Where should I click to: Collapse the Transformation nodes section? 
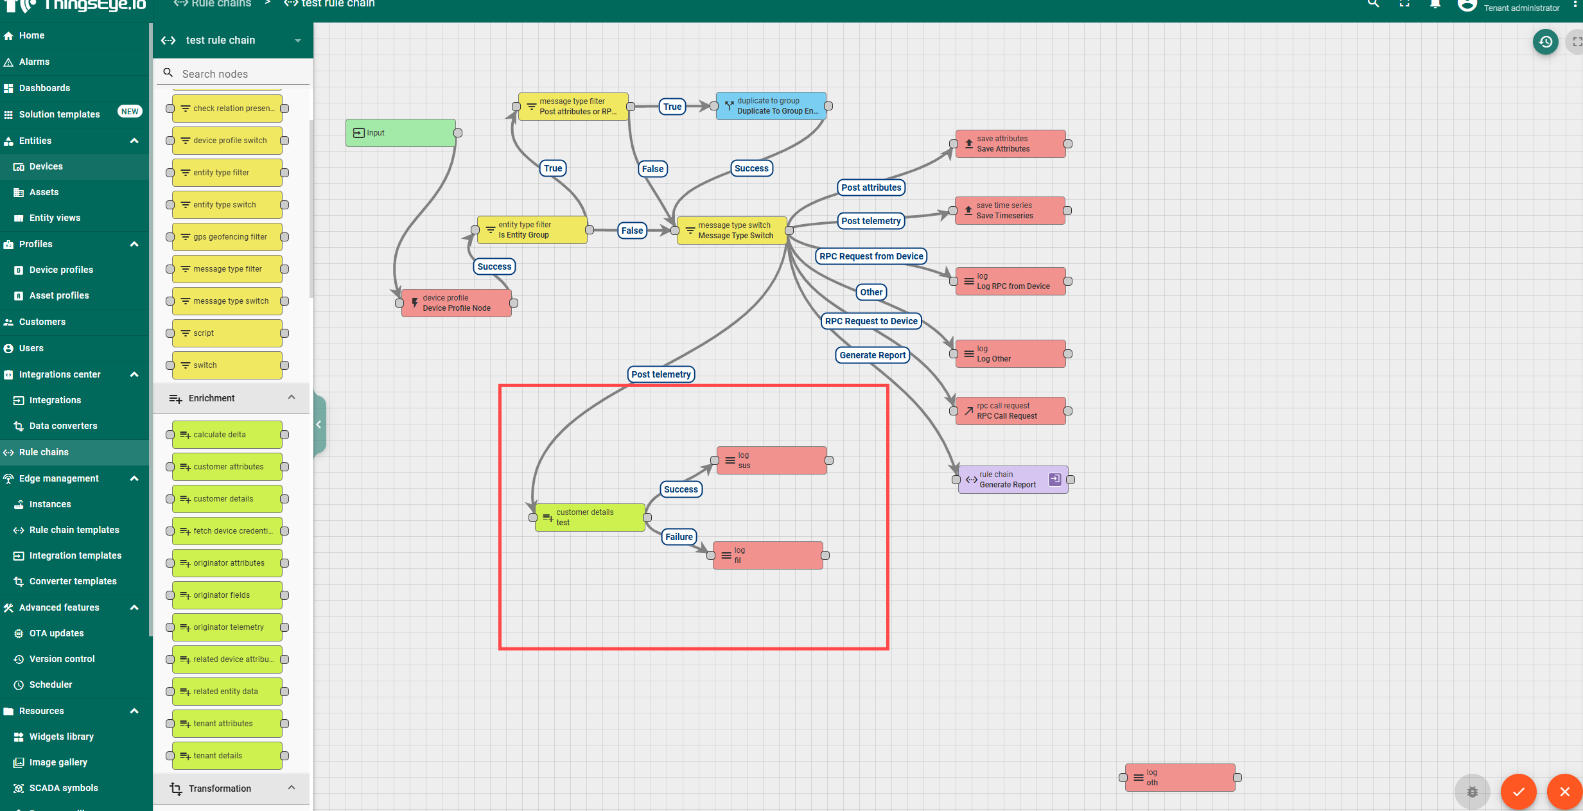[292, 788]
